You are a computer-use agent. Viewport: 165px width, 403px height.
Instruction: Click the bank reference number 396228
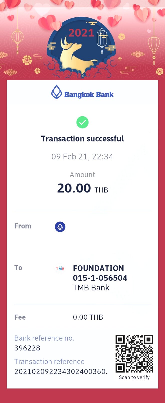tap(27, 348)
